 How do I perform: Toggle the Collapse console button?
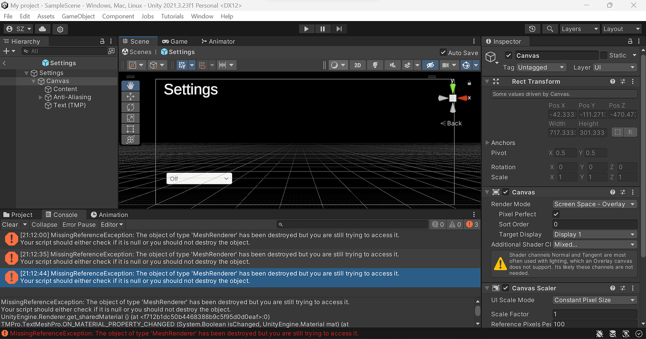click(x=44, y=225)
